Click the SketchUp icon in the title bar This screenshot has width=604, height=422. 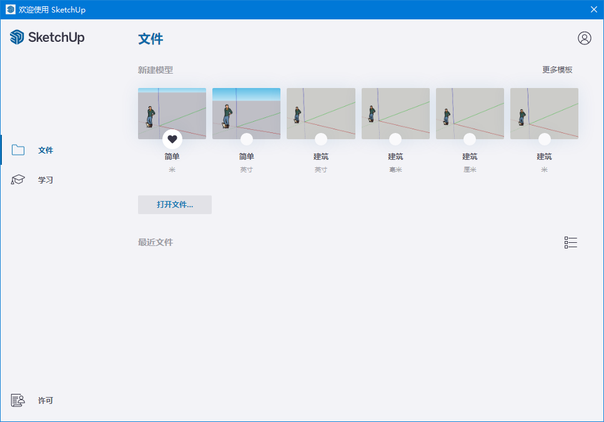point(10,9)
